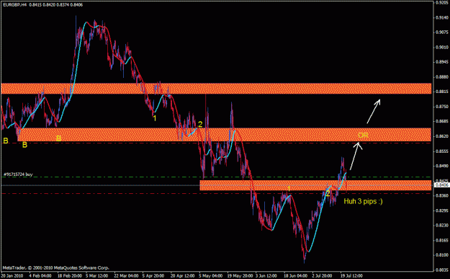Click the 0.8815 price axis label
The image size is (450, 279).
point(442,92)
